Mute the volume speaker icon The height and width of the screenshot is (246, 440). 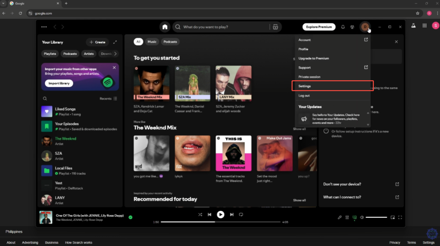[362, 217]
